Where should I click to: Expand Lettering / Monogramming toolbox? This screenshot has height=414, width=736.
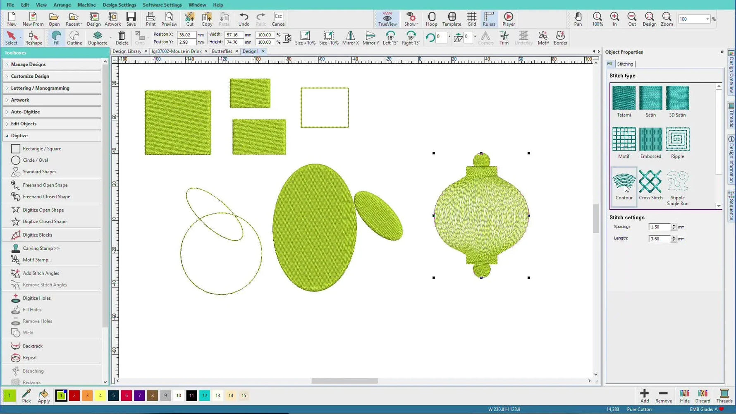pyautogui.click(x=52, y=88)
